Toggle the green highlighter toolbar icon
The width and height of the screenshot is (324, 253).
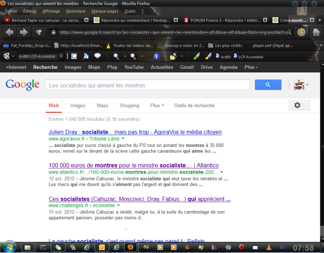point(196,56)
